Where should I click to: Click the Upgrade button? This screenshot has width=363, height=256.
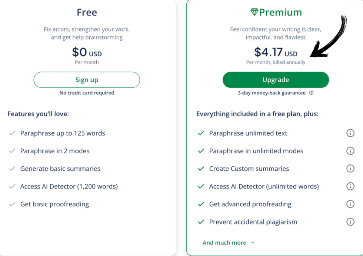(276, 80)
